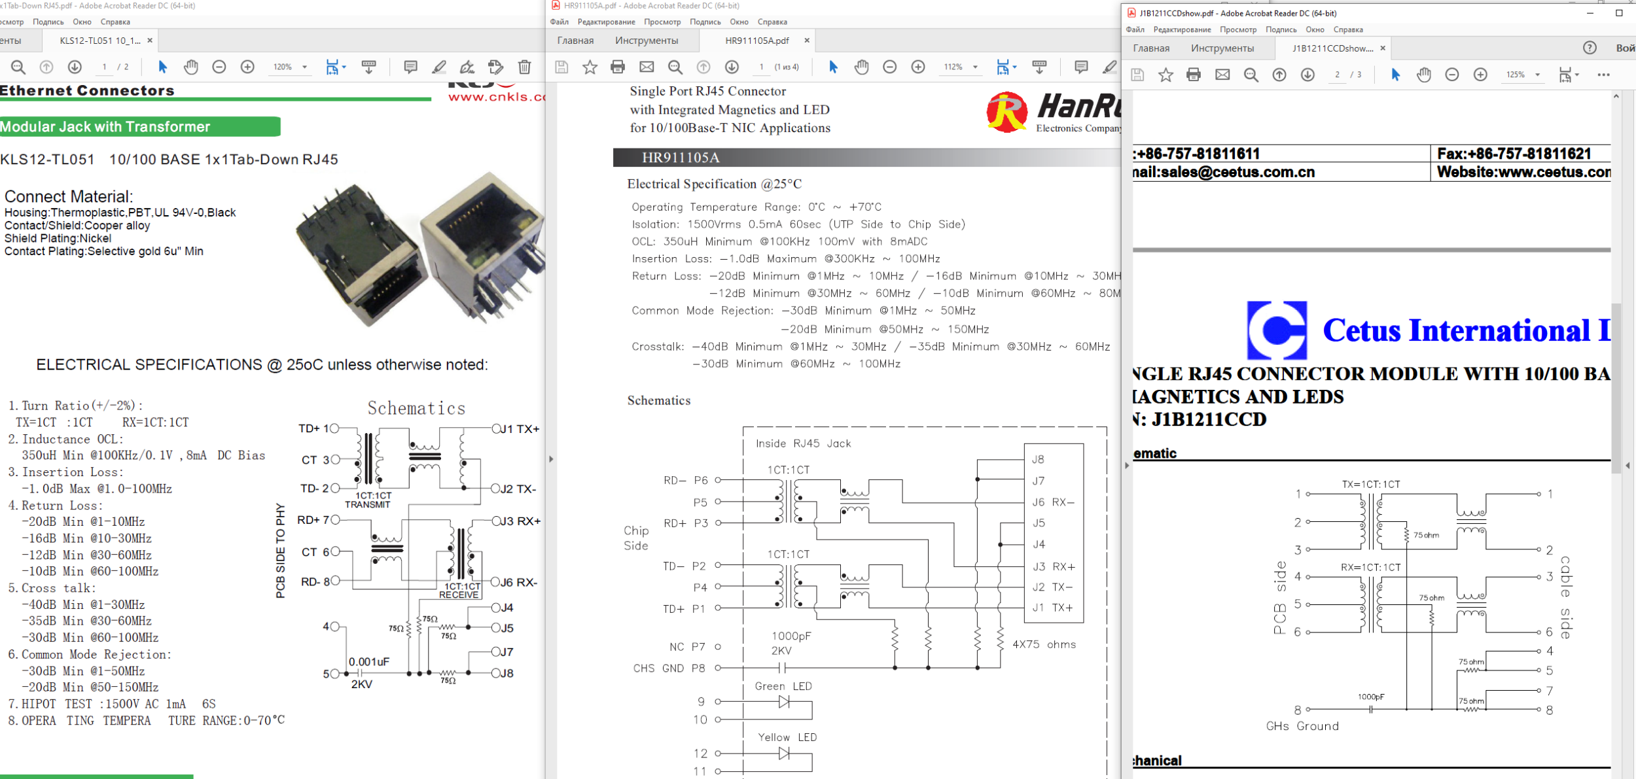
Task: Open fit page options in KLS12-TL051 window
Action: coord(335,67)
